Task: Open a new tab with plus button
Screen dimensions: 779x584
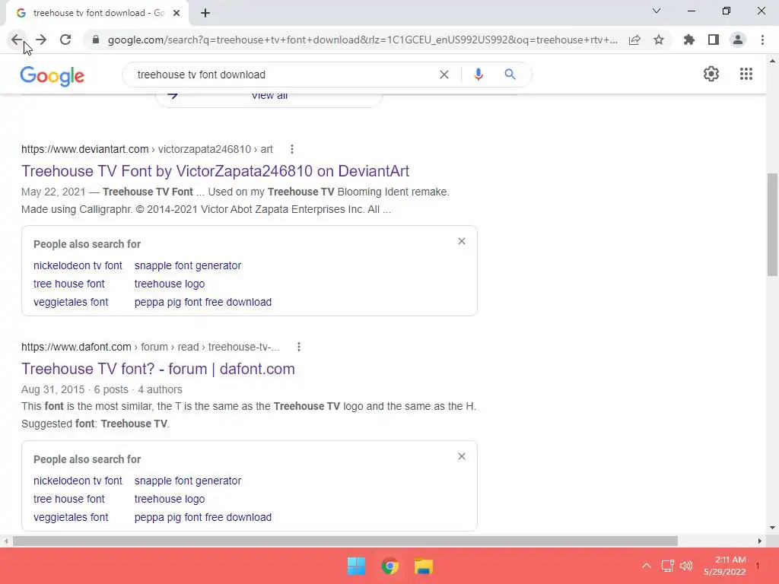Action: coord(205,14)
